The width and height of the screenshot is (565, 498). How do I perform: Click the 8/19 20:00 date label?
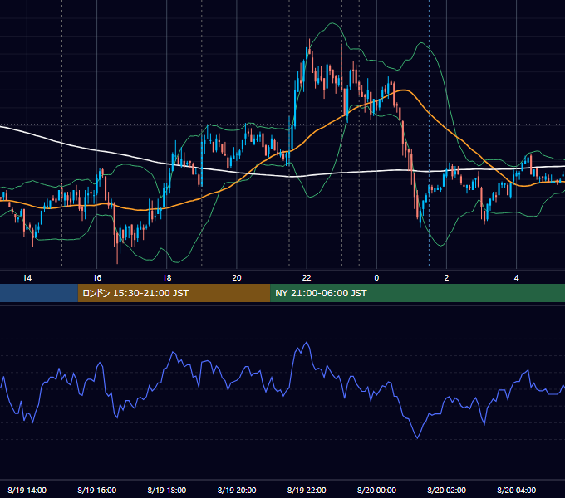tap(237, 490)
